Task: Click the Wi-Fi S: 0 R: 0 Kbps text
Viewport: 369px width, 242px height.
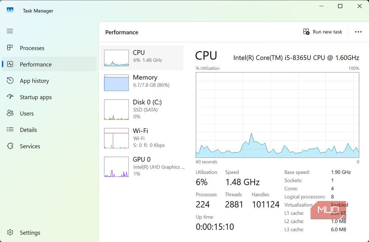Action: (x=149, y=145)
